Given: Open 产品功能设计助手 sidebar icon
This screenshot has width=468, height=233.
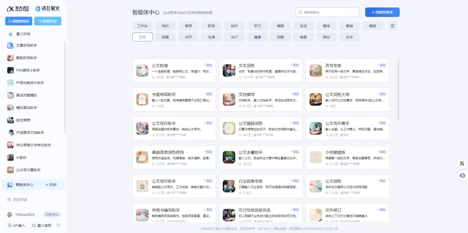Looking at the screenshot, I should (x=10, y=83).
